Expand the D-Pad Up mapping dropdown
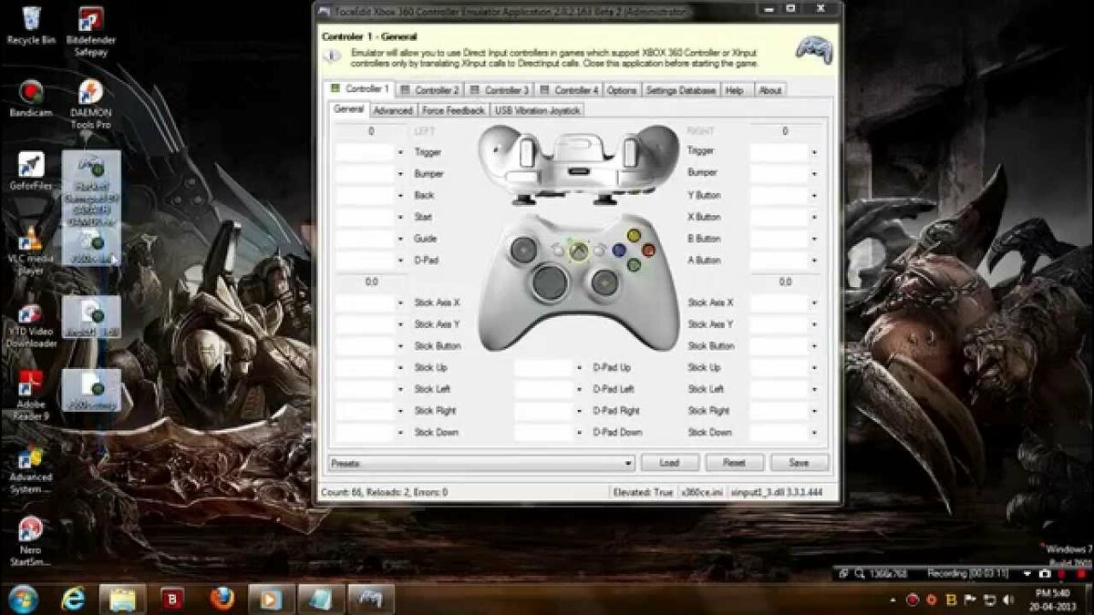This screenshot has width=1094, height=615. 580,368
